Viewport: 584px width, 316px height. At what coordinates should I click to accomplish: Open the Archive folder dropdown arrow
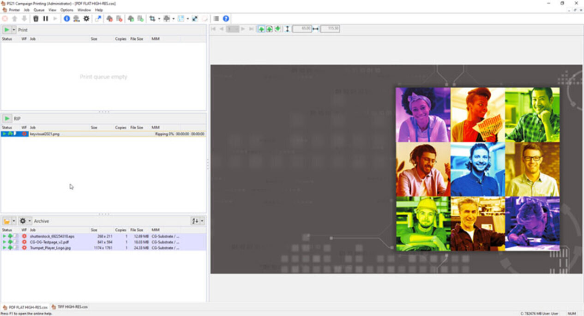pos(14,221)
